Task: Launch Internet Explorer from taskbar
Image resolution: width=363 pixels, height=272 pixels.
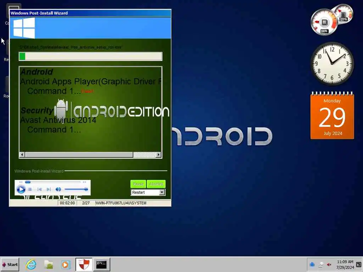Action: (31, 265)
